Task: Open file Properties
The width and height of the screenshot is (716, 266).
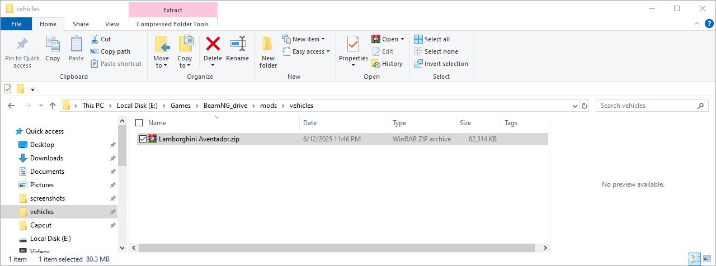Action: coord(353,52)
